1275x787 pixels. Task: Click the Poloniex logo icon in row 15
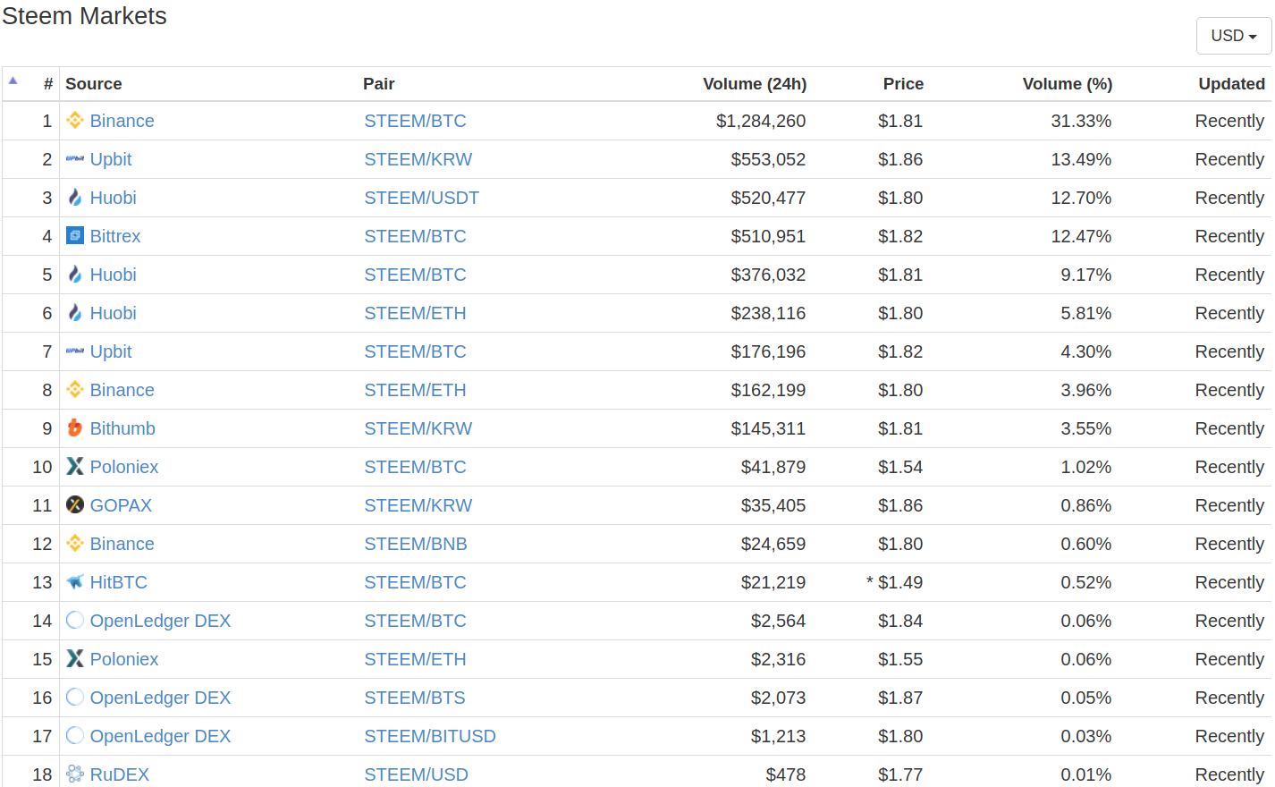(x=75, y=658)
